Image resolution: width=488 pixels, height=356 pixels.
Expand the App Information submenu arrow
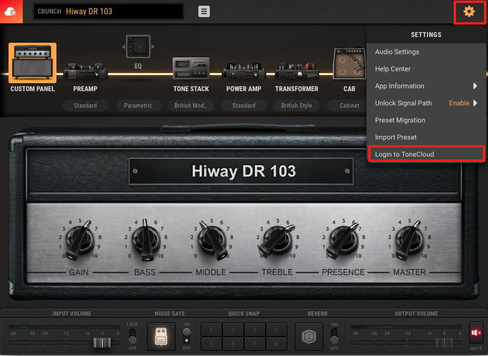(x=475, y=86)
